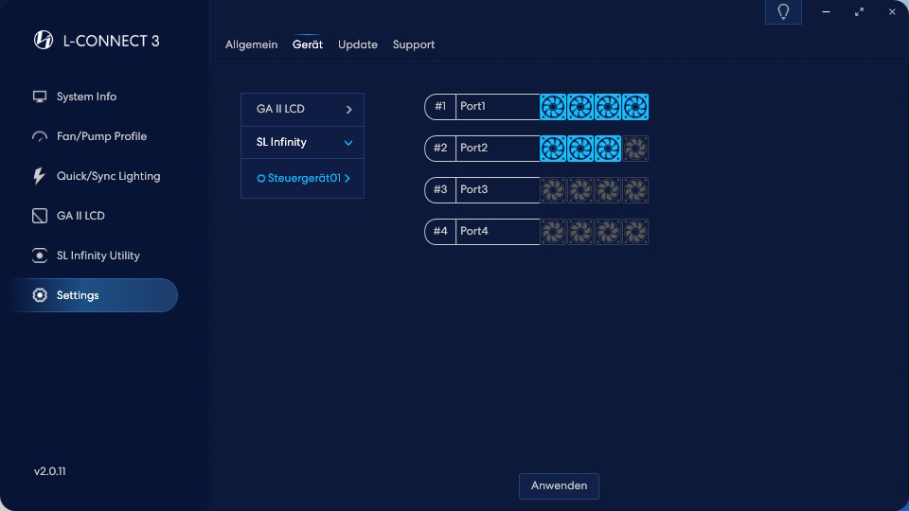
Task: Expand the GA II LCD device entry
Action: pos(302,110)
